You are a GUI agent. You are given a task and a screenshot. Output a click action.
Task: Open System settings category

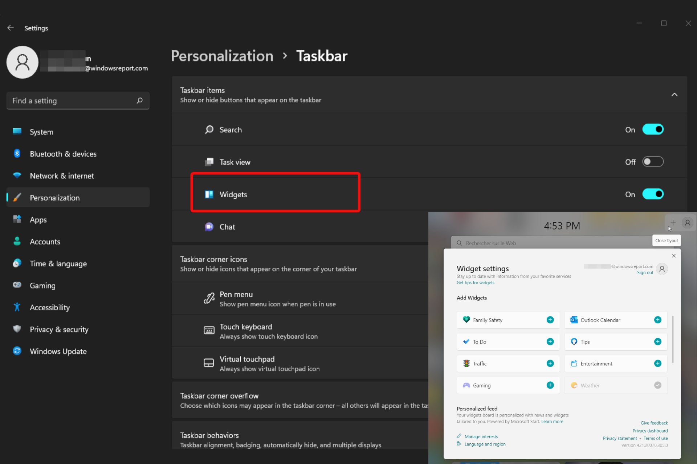click(x=78, y=132)
